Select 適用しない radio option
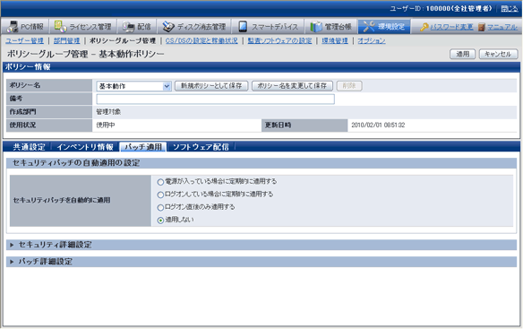523x329 pixels. pos(160,221)
